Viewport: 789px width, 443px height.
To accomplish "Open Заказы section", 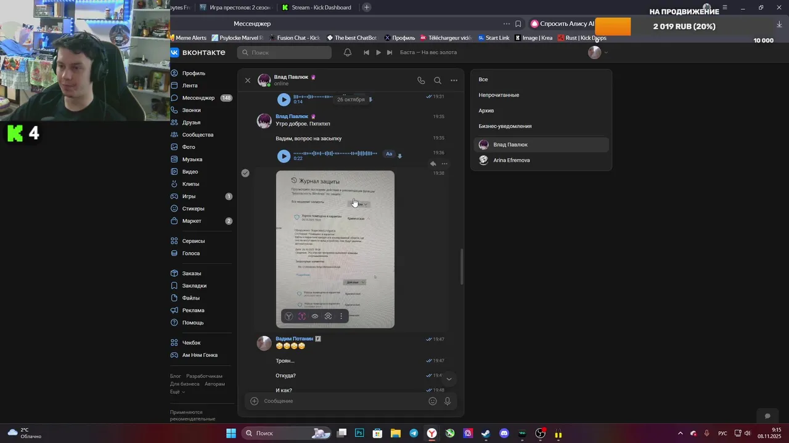I will point(192,273).
